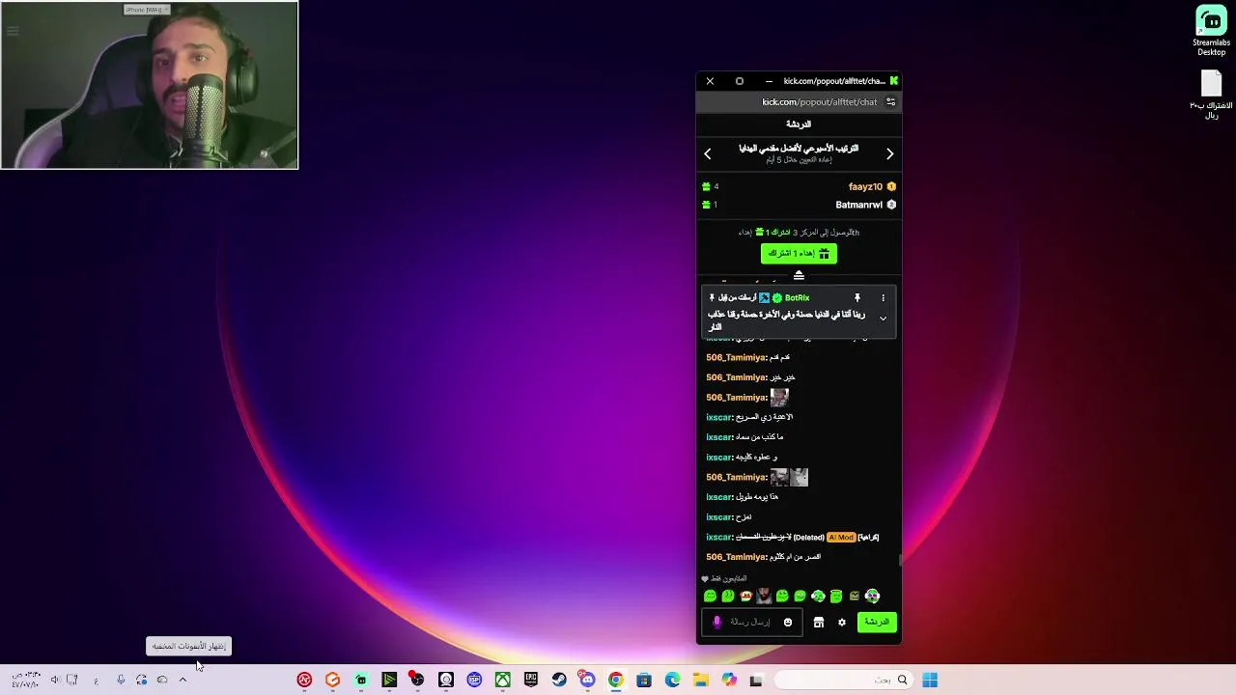1236x695 pixels.
Task: Click the BotRix username in pinned message
Action: (x=798, y=298)
